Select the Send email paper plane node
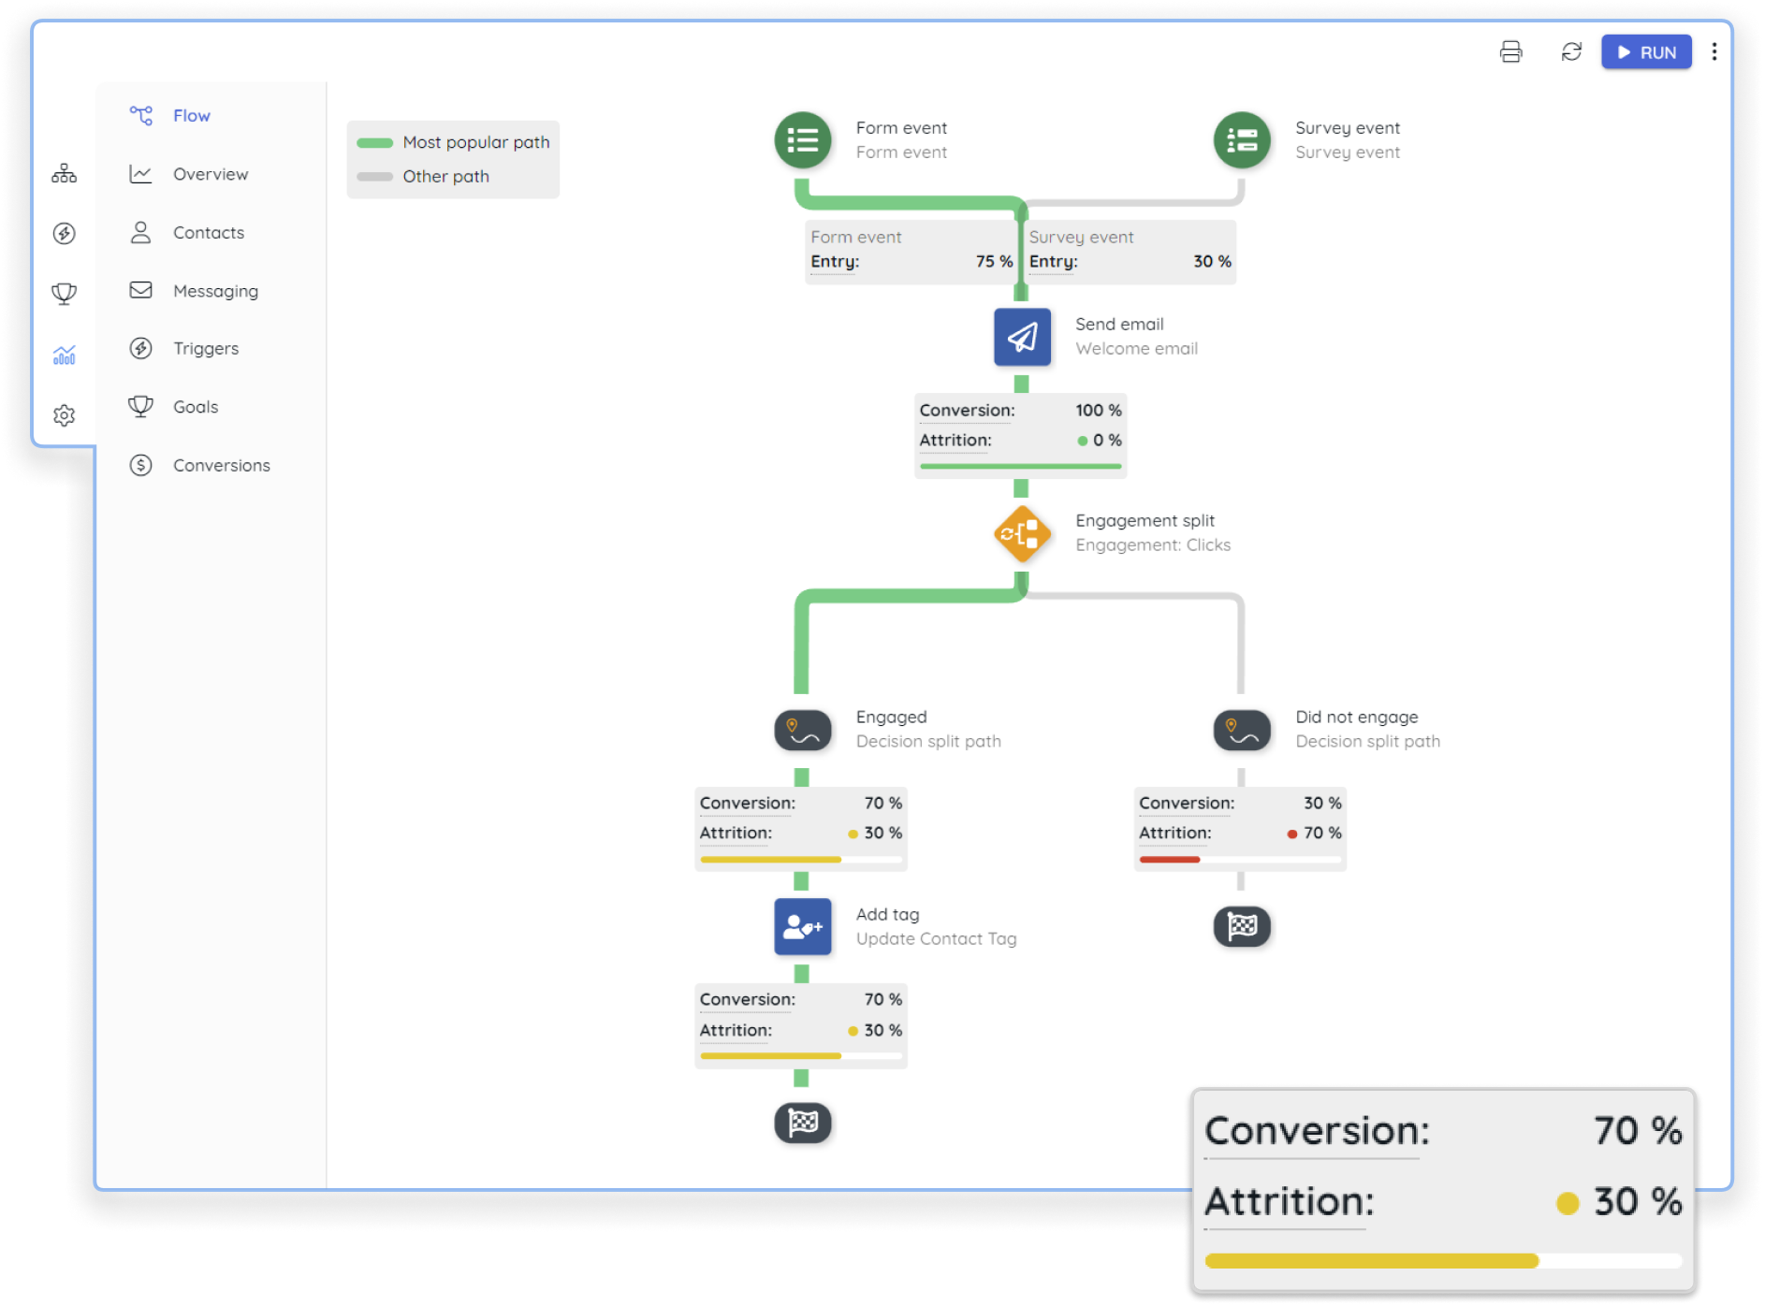Viewport: 1765px width, 1305px height. pos(1022,337)
